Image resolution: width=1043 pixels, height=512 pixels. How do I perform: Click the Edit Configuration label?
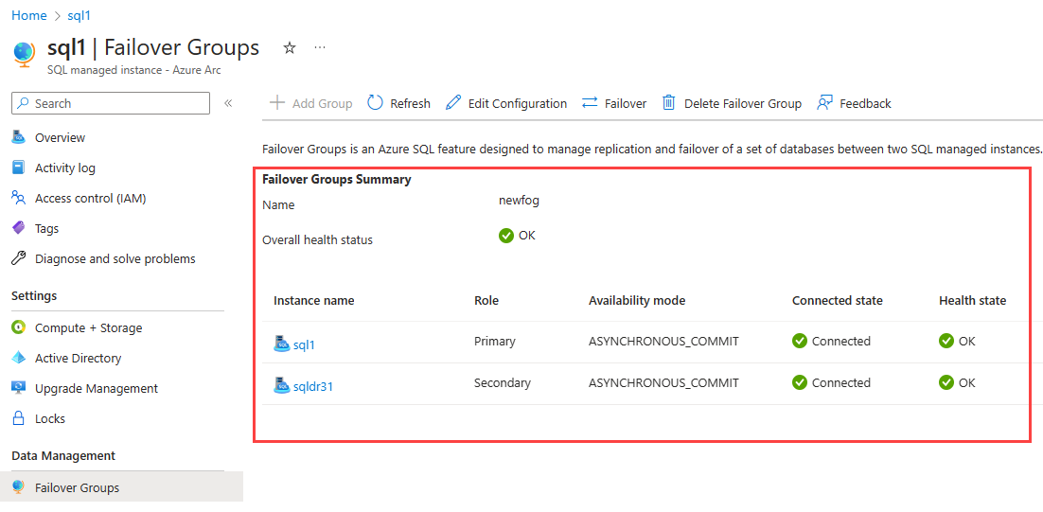pos(518,104)
